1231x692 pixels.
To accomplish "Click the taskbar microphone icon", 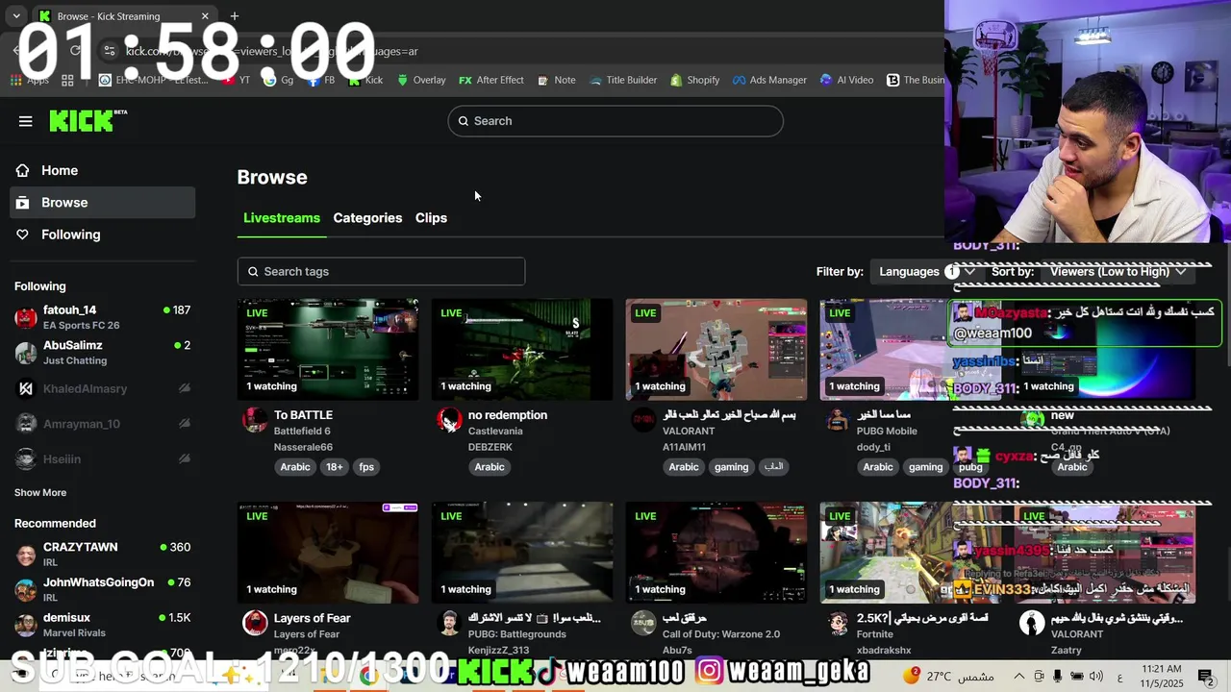I will click(x=1058, y=677).
